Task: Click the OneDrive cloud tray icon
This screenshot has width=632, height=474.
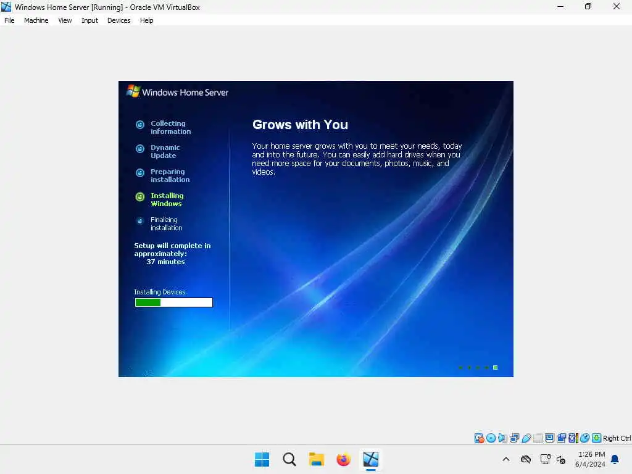Action: [x=526, y=459]
